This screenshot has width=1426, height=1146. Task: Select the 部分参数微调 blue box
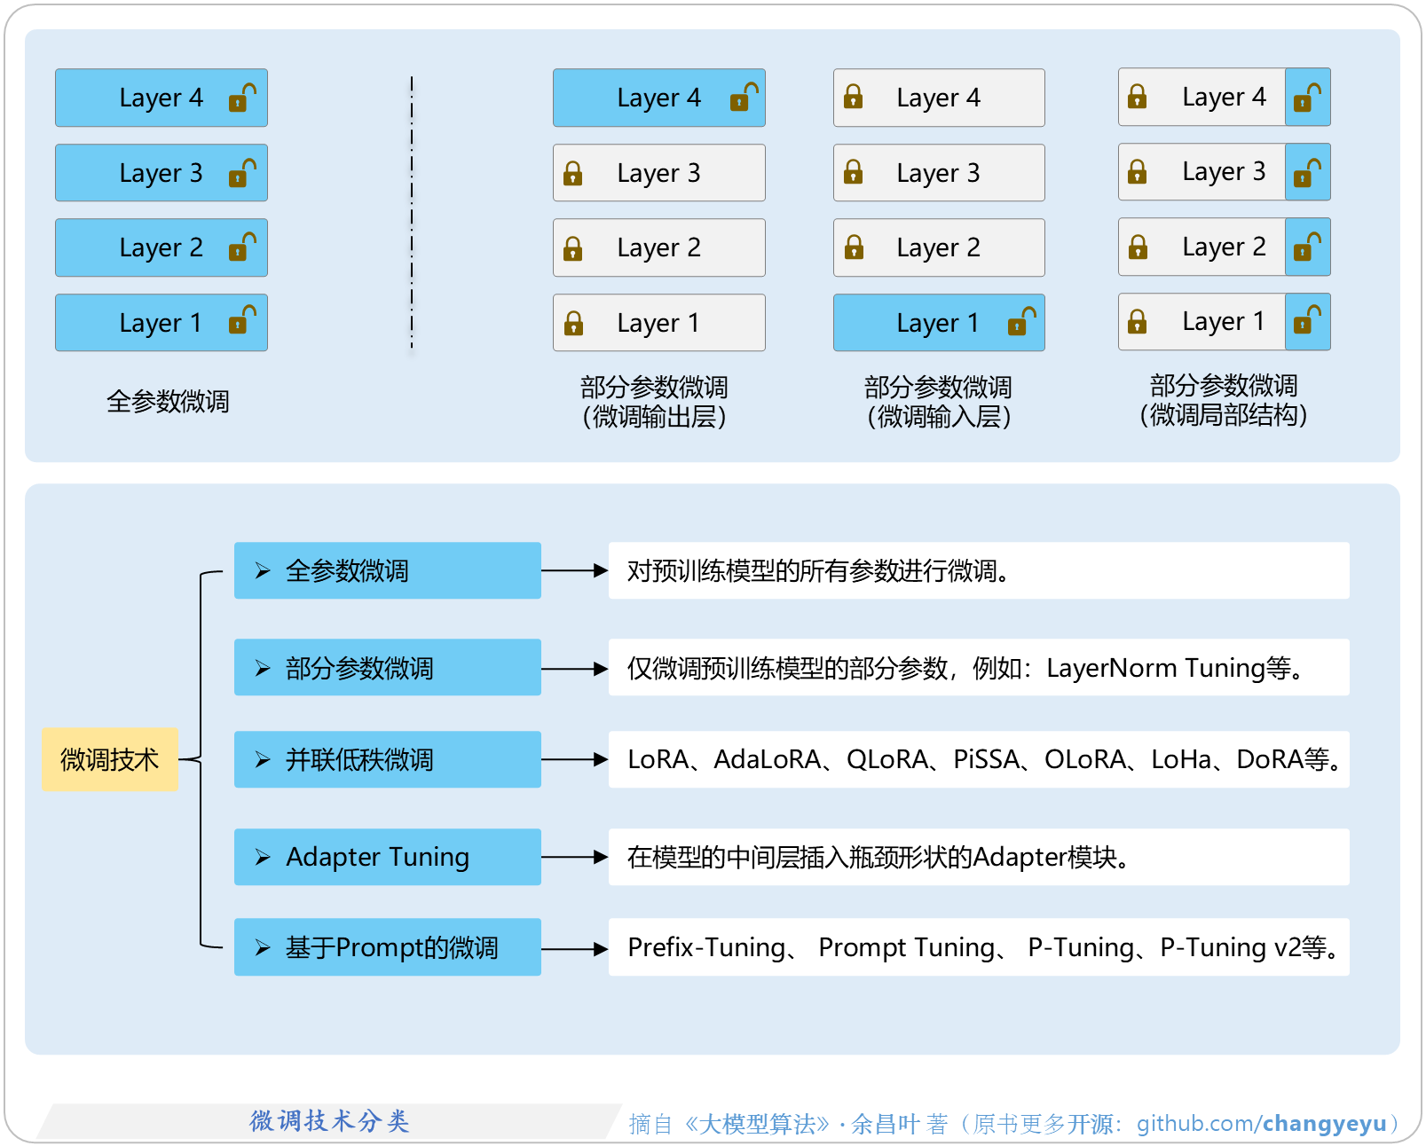[387, 667]
